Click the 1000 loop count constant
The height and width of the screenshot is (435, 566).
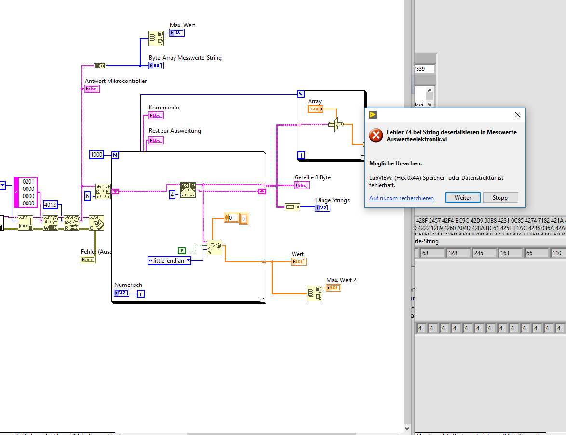click(96, 154)
